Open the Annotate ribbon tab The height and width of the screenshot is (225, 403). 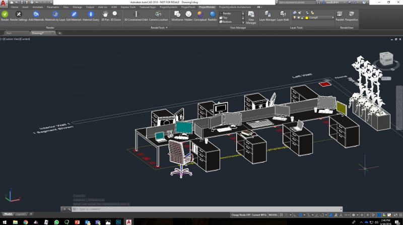tap(38, 8)
